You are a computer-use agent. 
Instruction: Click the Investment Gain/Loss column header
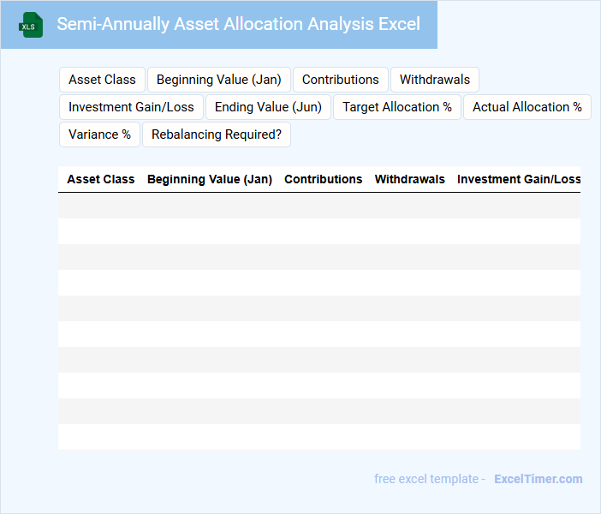519,179
